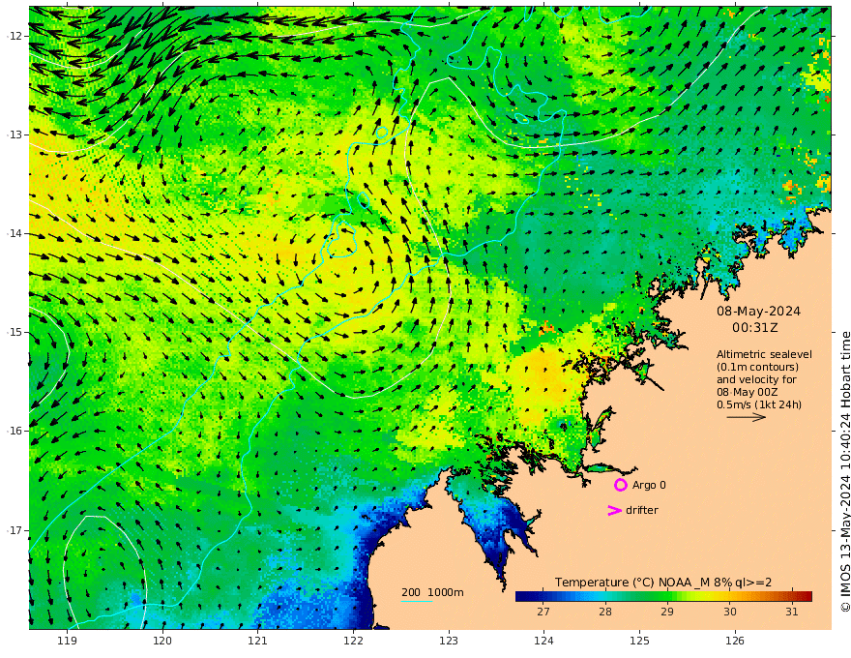Click the longitude axis label 126
This screenshot has width=851, height=658.
pyautogui.click(x=735, y=642)
